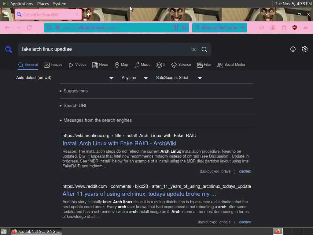Switch to the Social Media search tab

point(231,65)
